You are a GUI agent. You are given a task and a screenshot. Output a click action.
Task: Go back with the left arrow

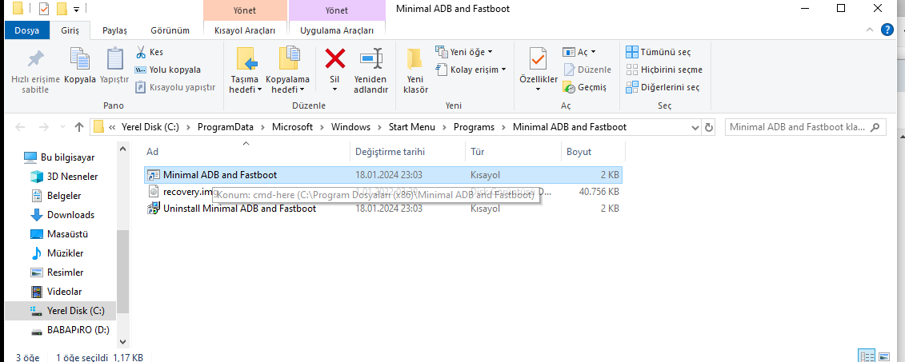[x=20, y=127]
